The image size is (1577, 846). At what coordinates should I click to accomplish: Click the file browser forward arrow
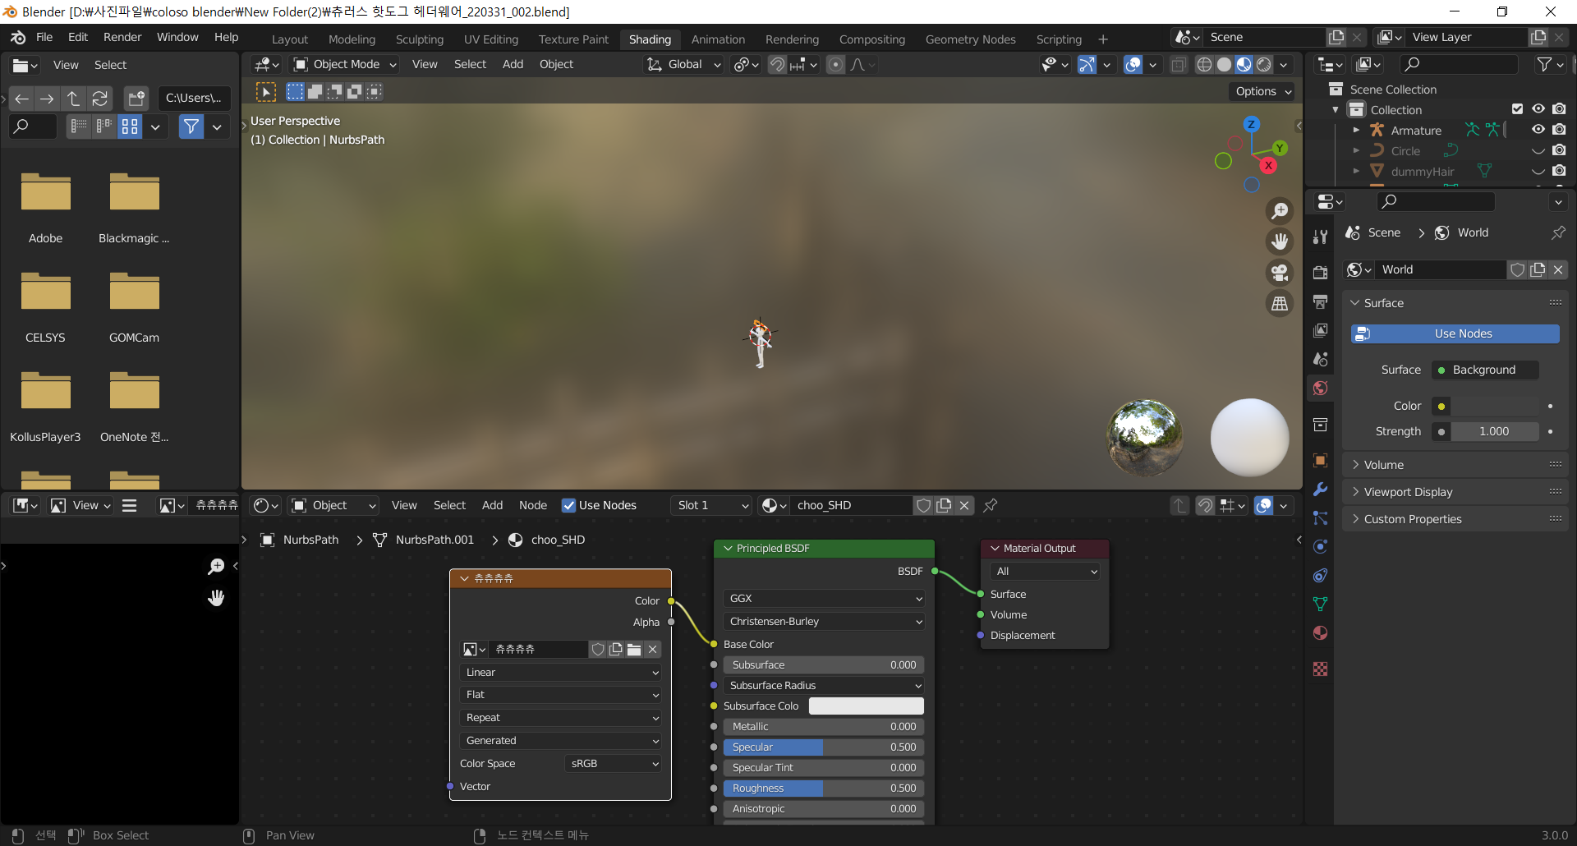pos(48,99)
